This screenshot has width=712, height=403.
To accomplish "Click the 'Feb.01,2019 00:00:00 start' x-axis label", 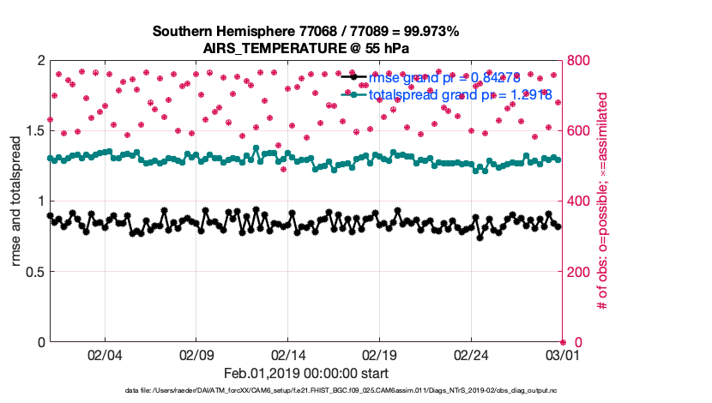I will coord(305,373).
